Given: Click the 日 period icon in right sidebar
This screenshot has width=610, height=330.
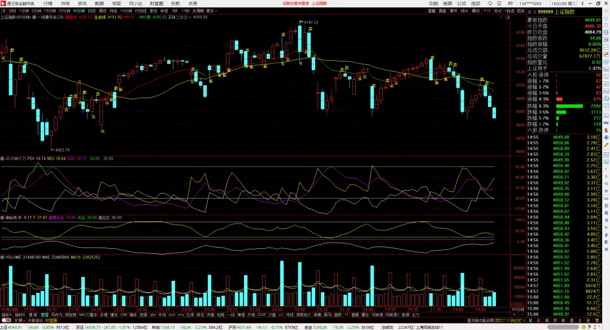Looking at the screenshot, I should [606, 206].
